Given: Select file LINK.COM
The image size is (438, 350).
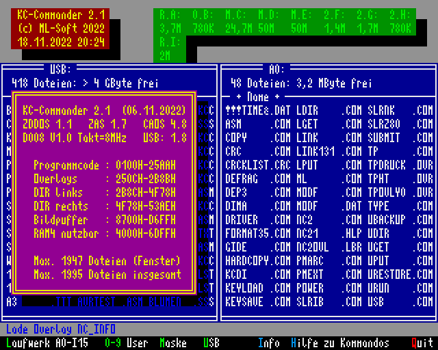Looking at the screenshot, I should coord(329,138).
